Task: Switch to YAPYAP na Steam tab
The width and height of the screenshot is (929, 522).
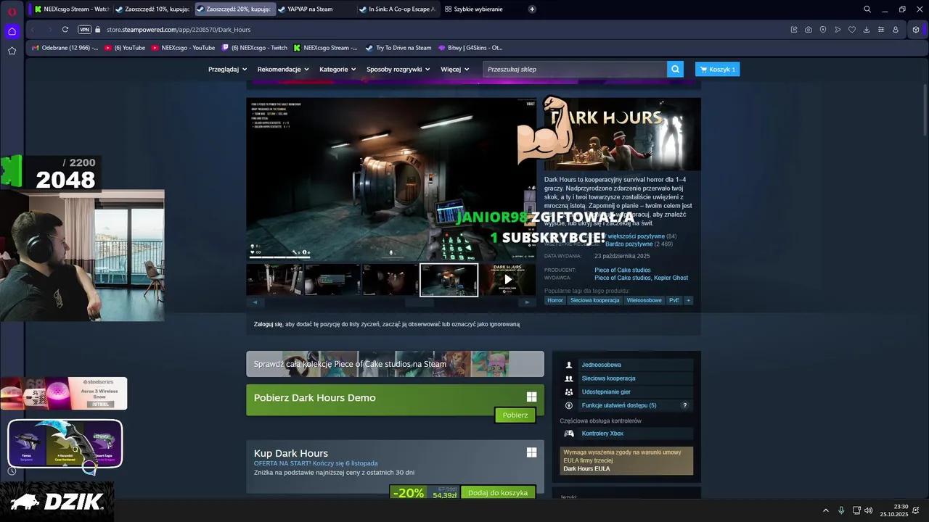Action: tap(315, 9)
